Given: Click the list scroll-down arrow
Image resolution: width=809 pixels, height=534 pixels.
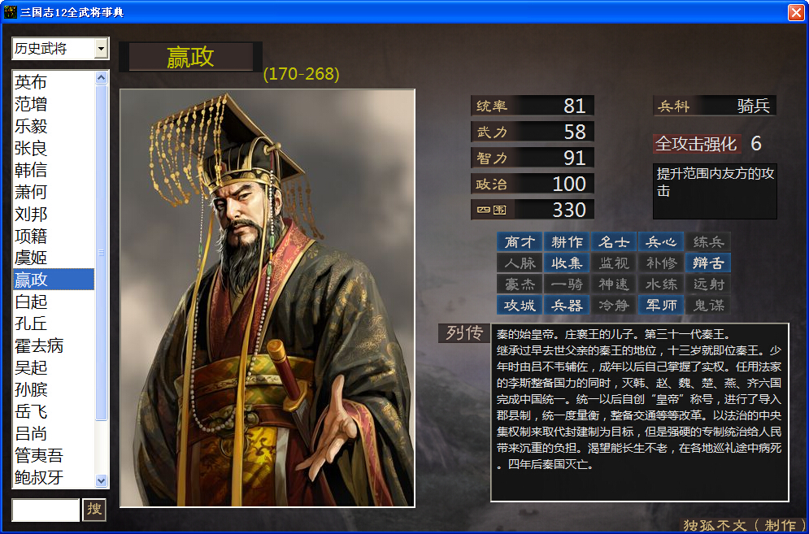Looking at the screenshot, I should [101, 480].
